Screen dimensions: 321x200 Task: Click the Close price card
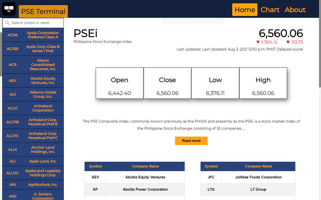167,83
